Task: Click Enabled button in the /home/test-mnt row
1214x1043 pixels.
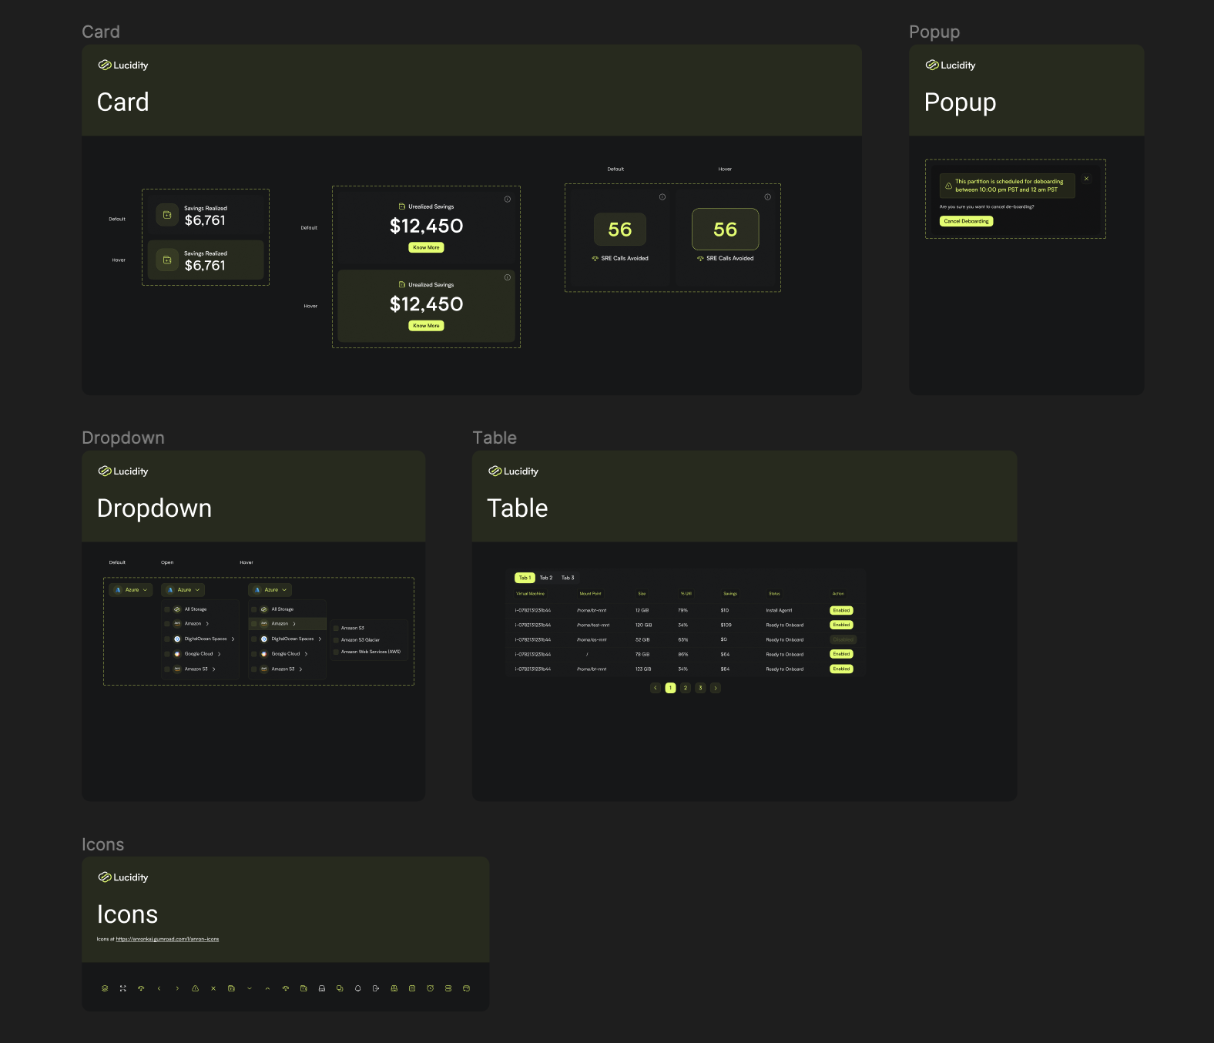Action: (841, 625)
